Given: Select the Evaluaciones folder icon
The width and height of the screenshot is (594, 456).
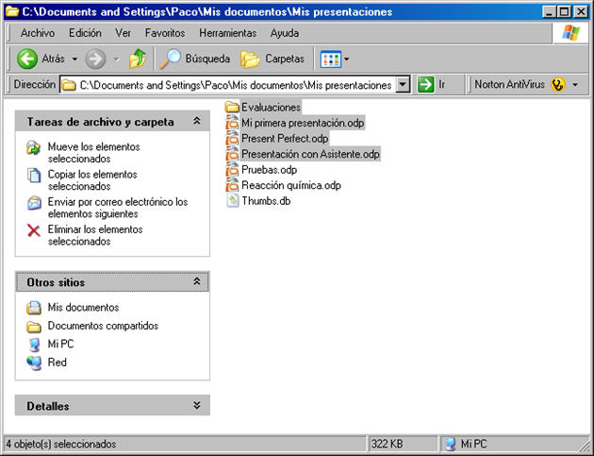Looking at the screenshot, I should [x=233, y=108].
